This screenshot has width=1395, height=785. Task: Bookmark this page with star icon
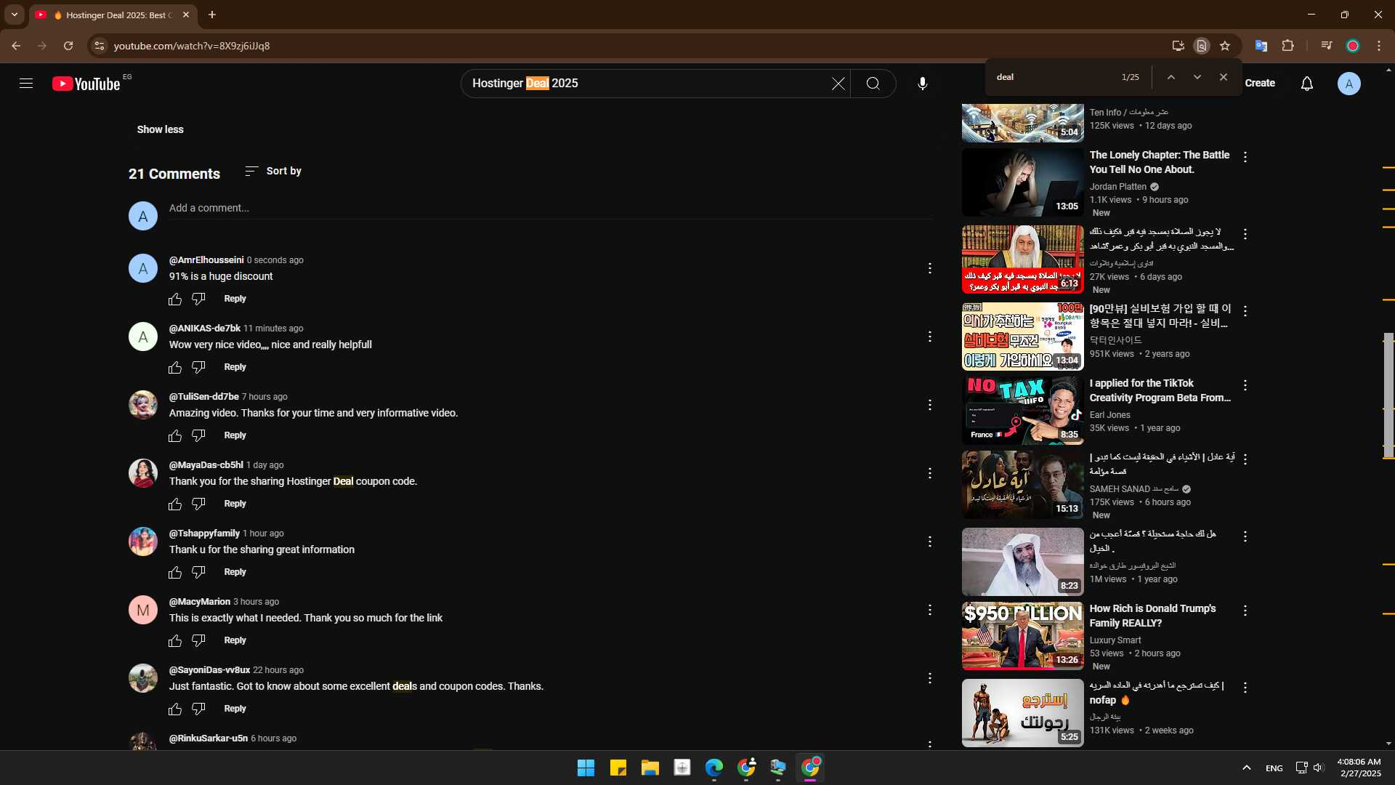click(1225, 46)
